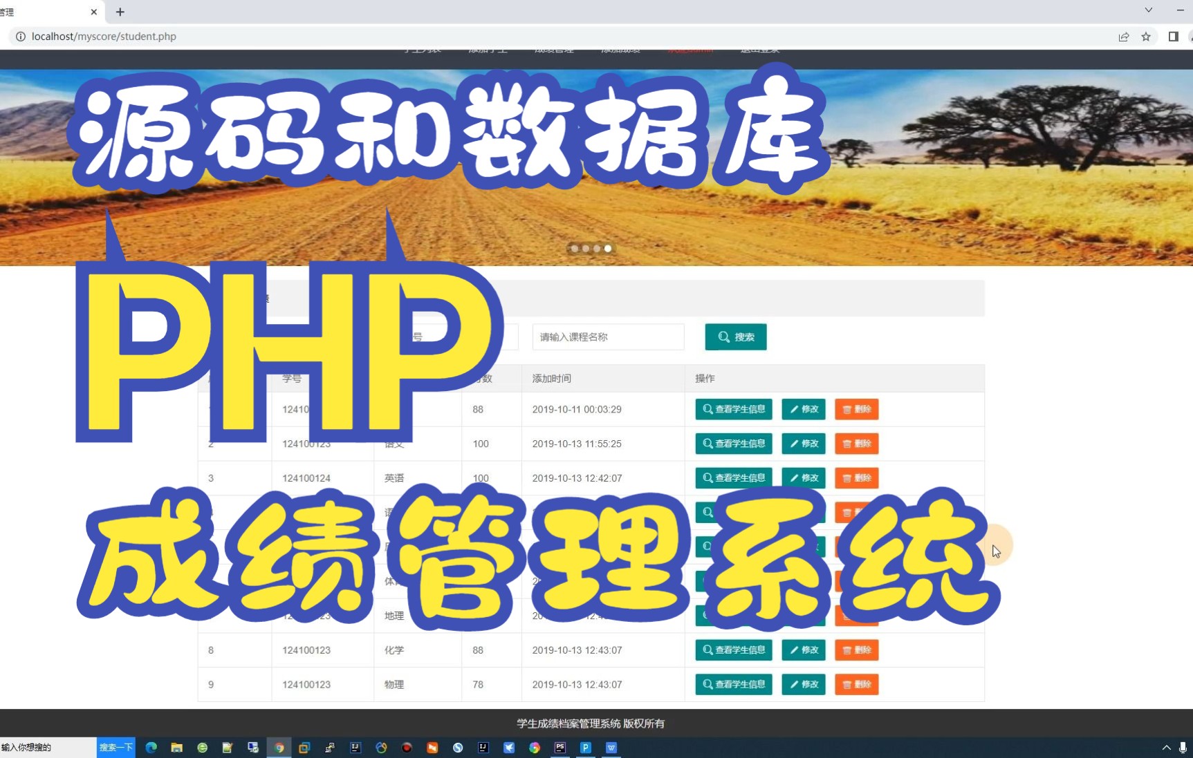The width and height of the screenshot is (1193, 758).
Task: Open Microsoft Edge from the taskbar
Action: [x=151, y=748]
